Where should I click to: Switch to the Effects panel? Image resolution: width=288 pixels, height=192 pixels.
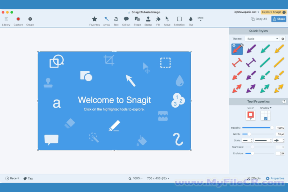[x=254, y=178]
